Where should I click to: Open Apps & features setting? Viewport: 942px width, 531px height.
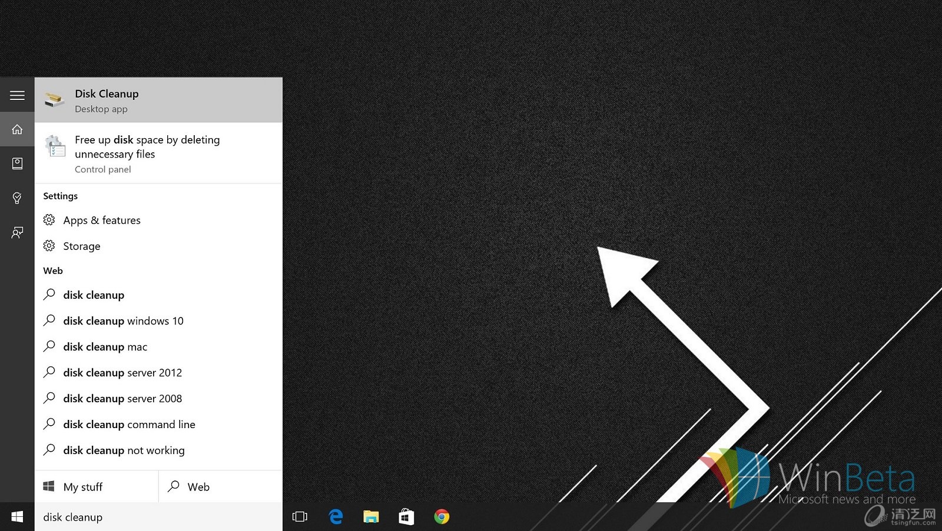click(102, 221)
